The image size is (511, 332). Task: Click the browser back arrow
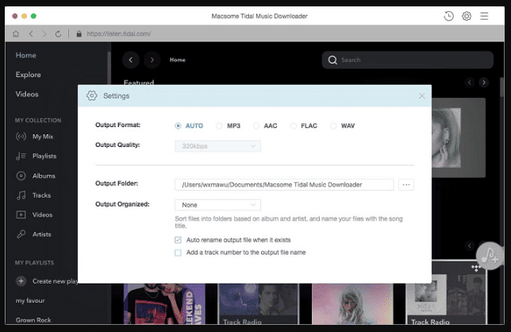(x=31, y=33)
